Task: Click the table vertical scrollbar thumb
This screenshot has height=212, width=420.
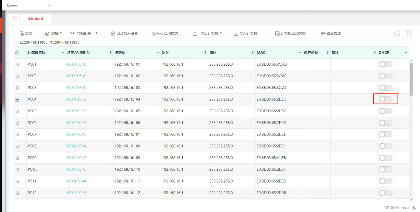Action: click(x=411, y=79)
